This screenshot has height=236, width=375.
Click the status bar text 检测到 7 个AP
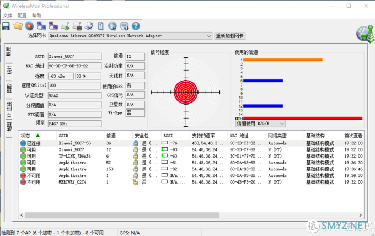pyautogui.click(x=52, y=233)
